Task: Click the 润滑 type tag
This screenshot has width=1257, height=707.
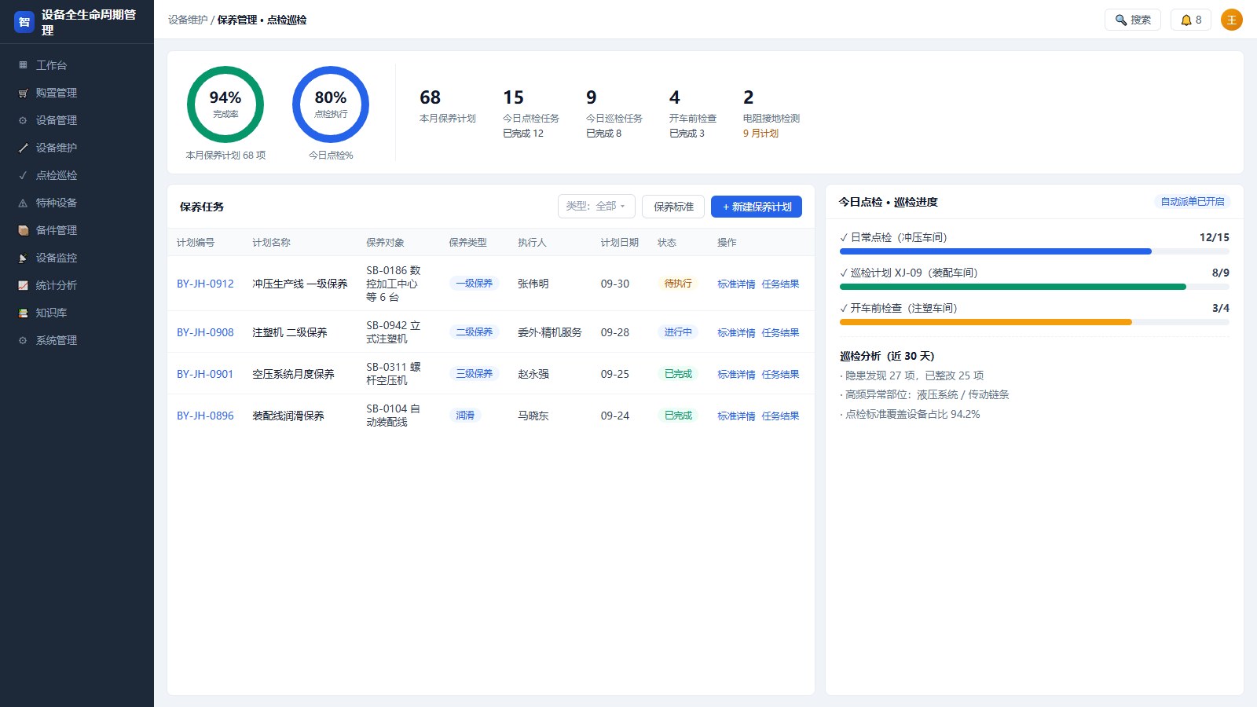Action: (x=465, y=416)
